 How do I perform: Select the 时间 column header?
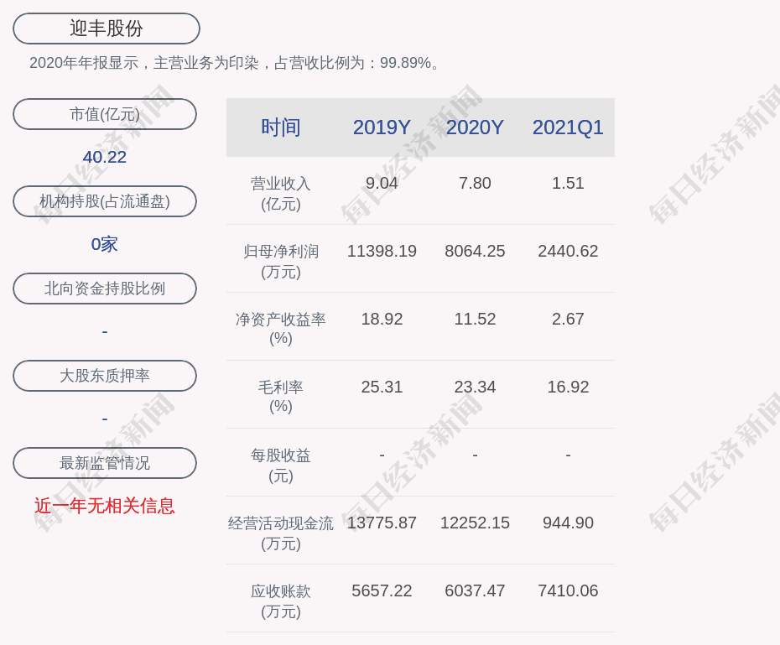pyautogui.click(x=281, y=127)
